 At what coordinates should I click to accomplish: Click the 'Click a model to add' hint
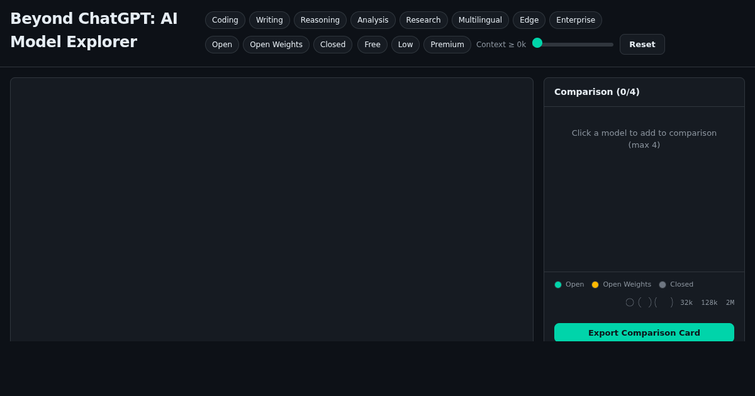pyautogui.click(x=644, y=139)
